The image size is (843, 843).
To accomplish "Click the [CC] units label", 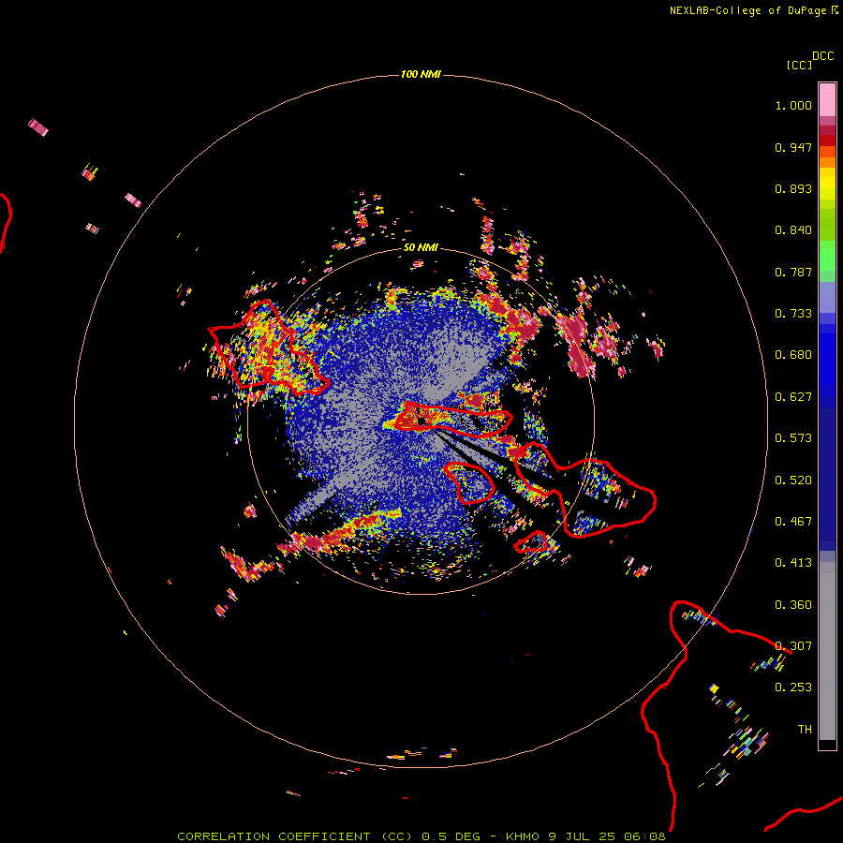I will [799, 65].
